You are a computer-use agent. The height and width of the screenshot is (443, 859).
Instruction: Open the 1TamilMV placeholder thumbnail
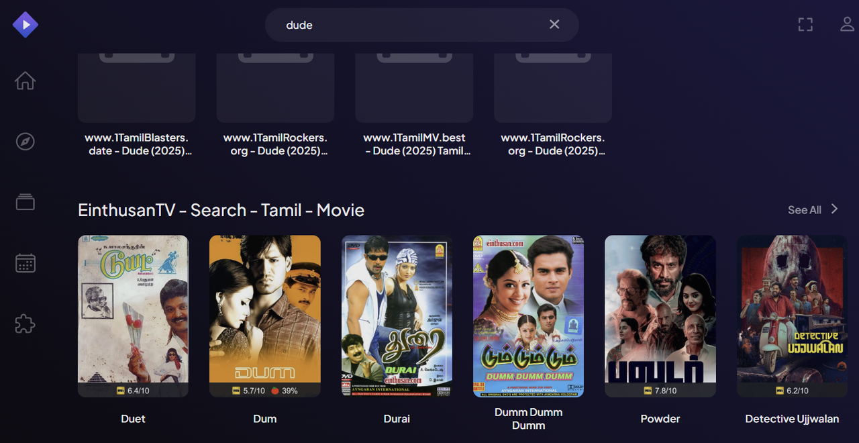point(414,88)
